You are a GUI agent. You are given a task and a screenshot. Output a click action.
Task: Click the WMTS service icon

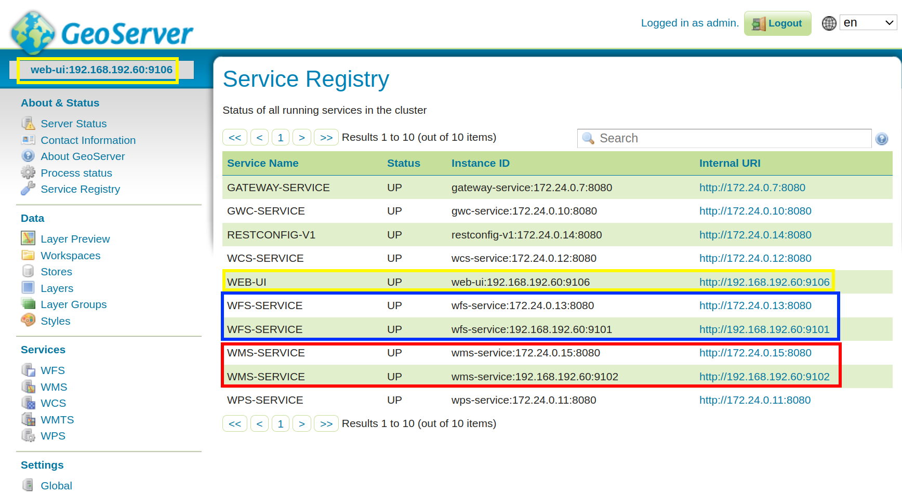coord(28,419)
